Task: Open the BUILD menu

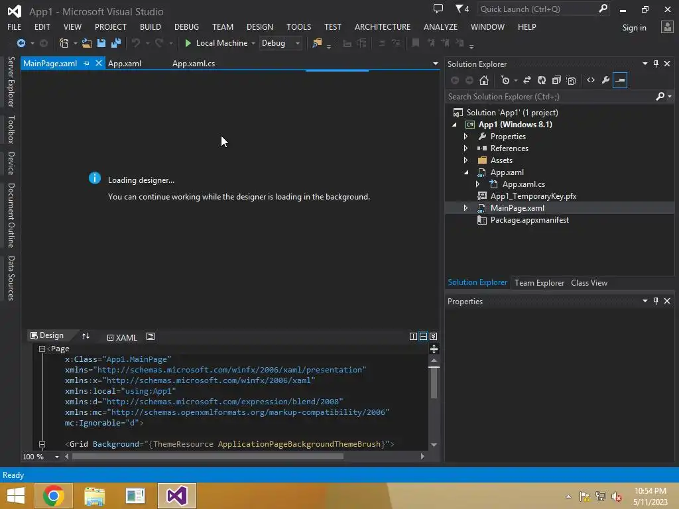Action: coord(151,27)
